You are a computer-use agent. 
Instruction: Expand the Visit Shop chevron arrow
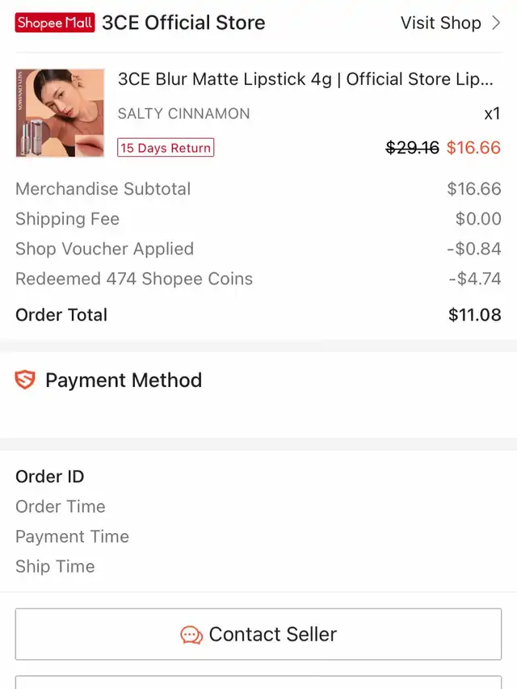pos(496,23)
